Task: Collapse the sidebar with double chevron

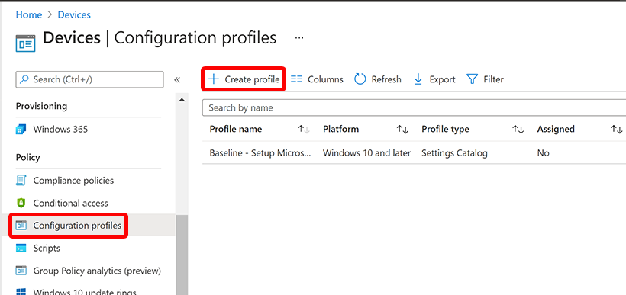Action: point(177,79)
